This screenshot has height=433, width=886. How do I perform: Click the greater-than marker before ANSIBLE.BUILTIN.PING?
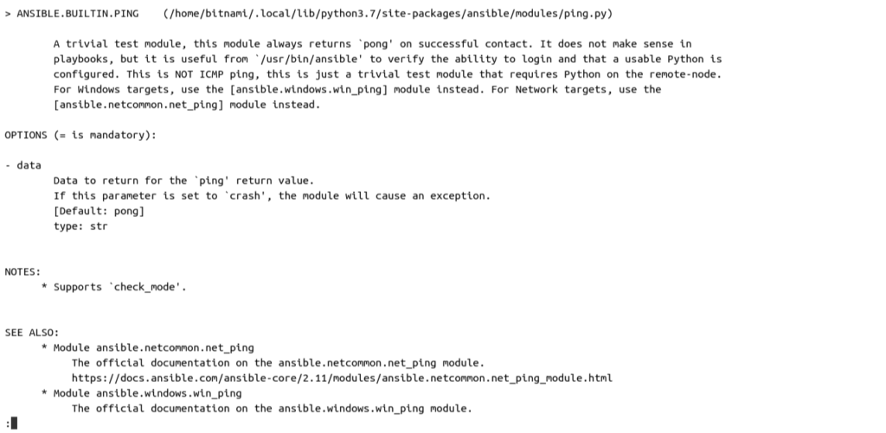pyautogui.click(x=8, y=14)
